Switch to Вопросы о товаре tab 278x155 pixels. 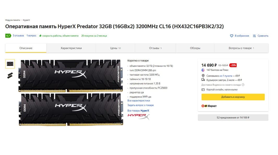(241, 48)
